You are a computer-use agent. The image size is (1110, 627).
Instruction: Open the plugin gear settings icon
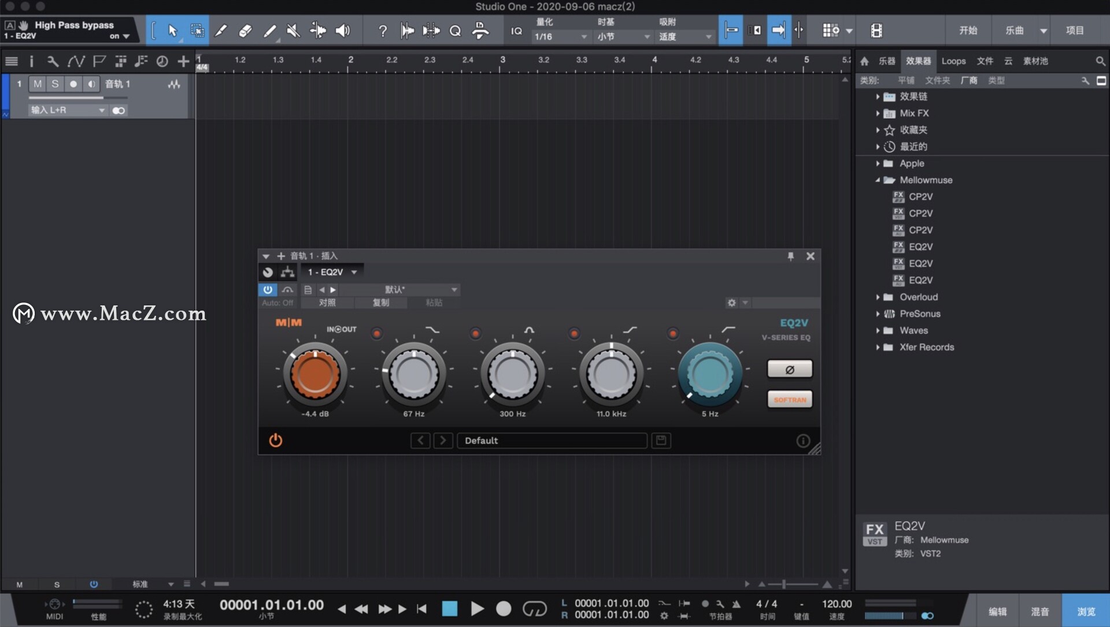tap(731, 303)
